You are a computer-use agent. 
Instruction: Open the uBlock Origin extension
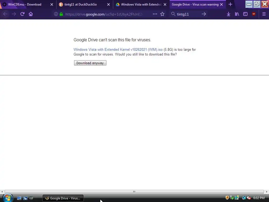[254, 14]
